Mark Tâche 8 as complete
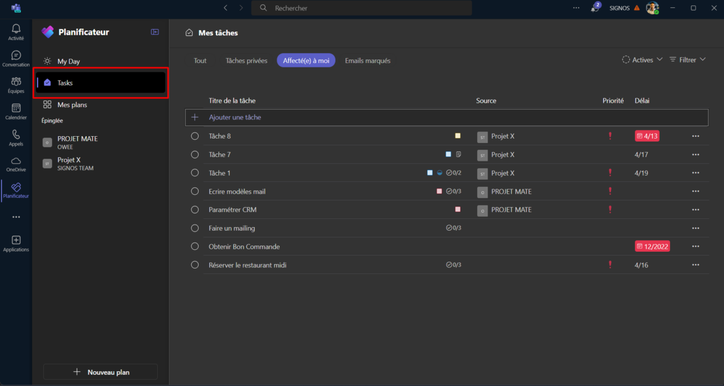The width and height of the screenshot is (724, 386). [x=194, y=135]
